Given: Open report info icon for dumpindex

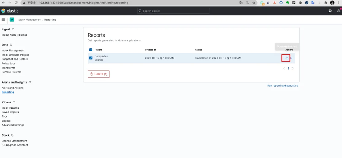Looking at the screenshot, I should [x=291, y=58].
